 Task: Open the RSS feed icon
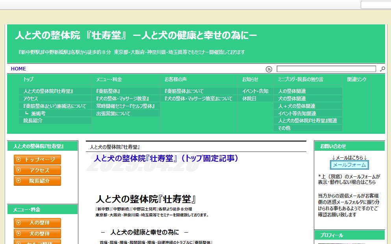[x=269, y=69]
